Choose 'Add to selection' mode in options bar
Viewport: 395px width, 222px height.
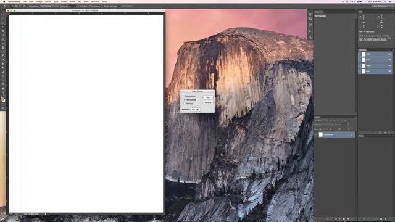tap(16, 6)
